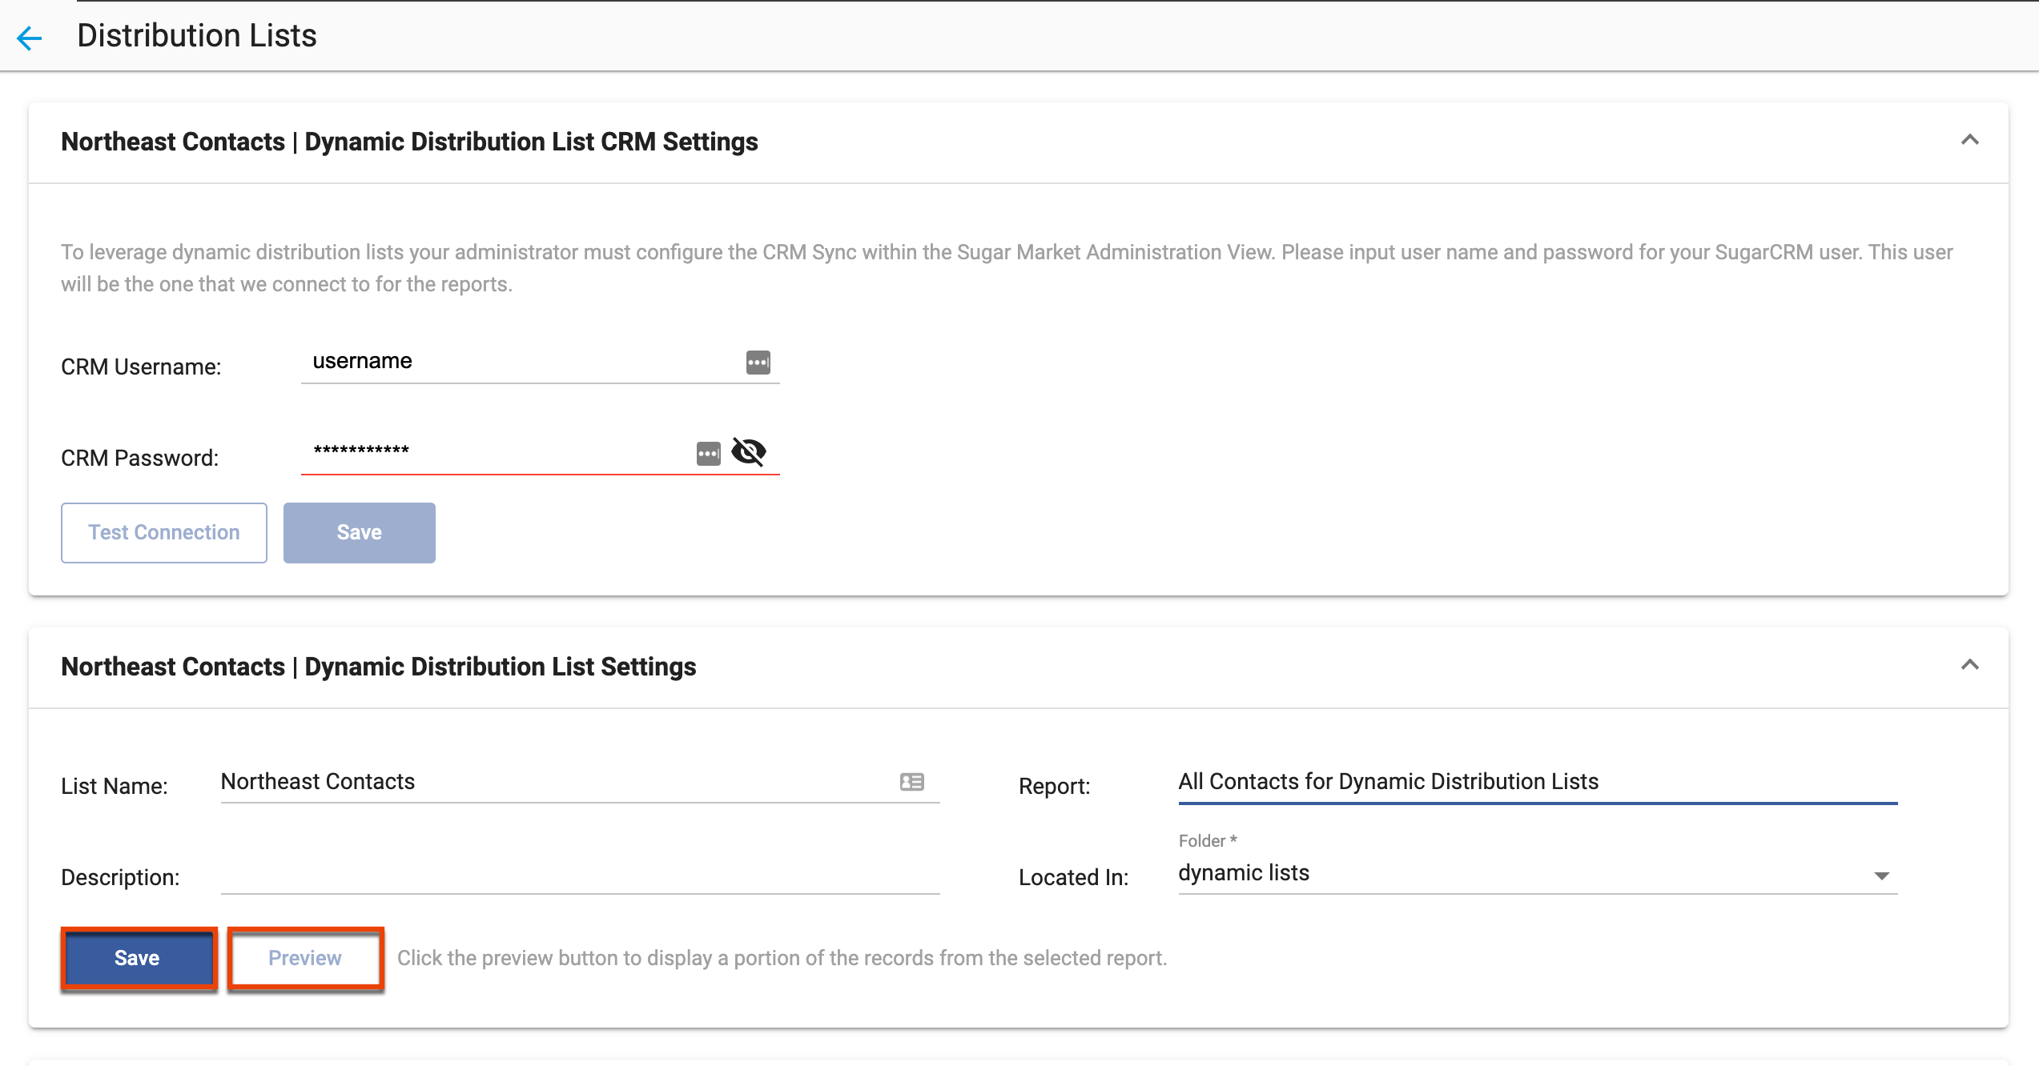This screenshot has height=1066, width=2039.
Task: Save the Northeast Contacts list settings
Action: [x=138, y=958]
